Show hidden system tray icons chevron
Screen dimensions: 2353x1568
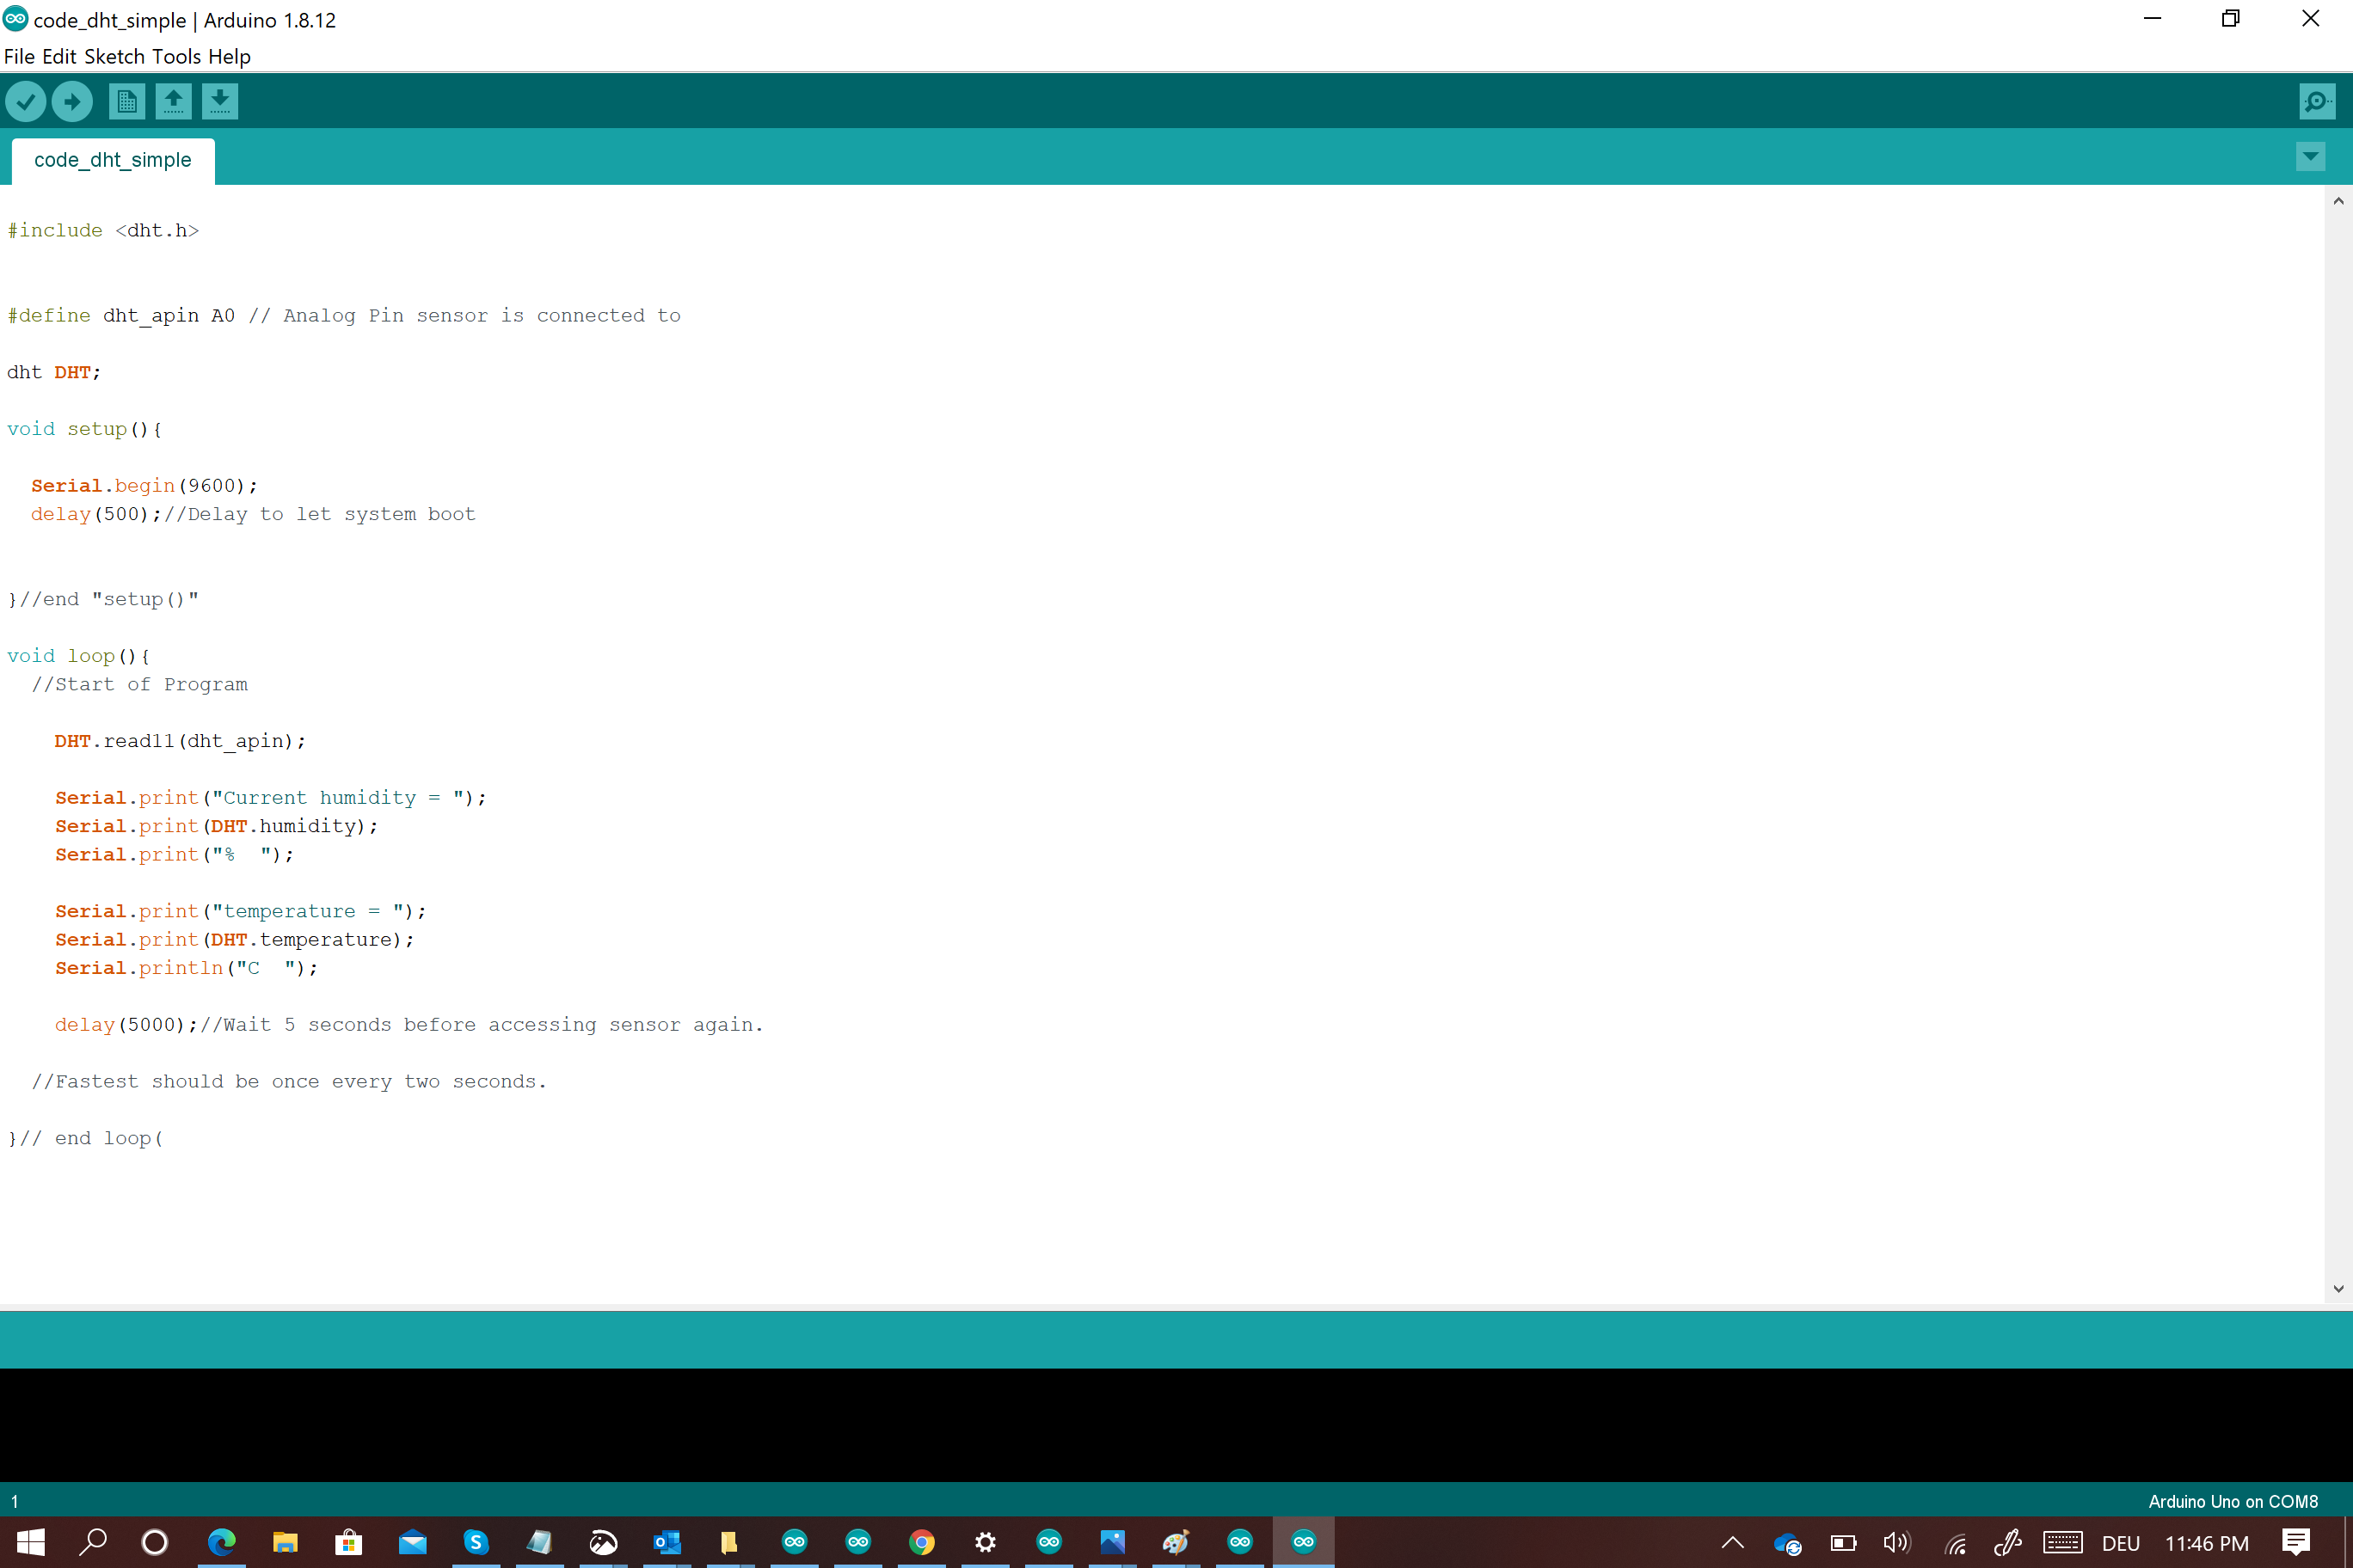(x=1733, y=1542)
